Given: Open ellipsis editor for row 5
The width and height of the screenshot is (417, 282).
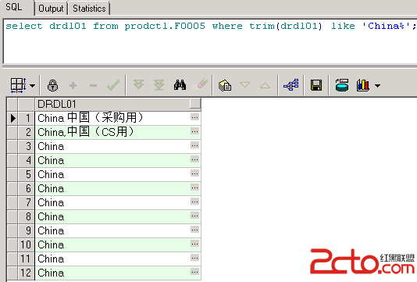Looking at the screenshot, I should [x=194, y=173].
